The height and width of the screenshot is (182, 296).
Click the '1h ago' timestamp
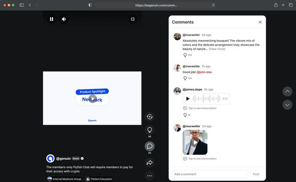206,66
